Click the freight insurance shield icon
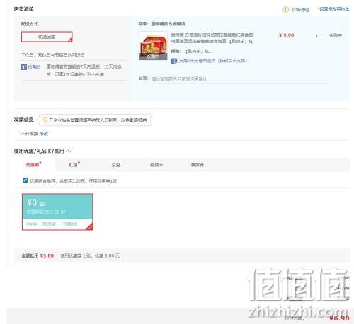Screen dimensions: 354x324 (24, 67)
